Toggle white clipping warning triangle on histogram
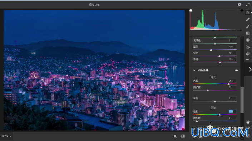This screenshot has width=252, height=141. point(191,10)
